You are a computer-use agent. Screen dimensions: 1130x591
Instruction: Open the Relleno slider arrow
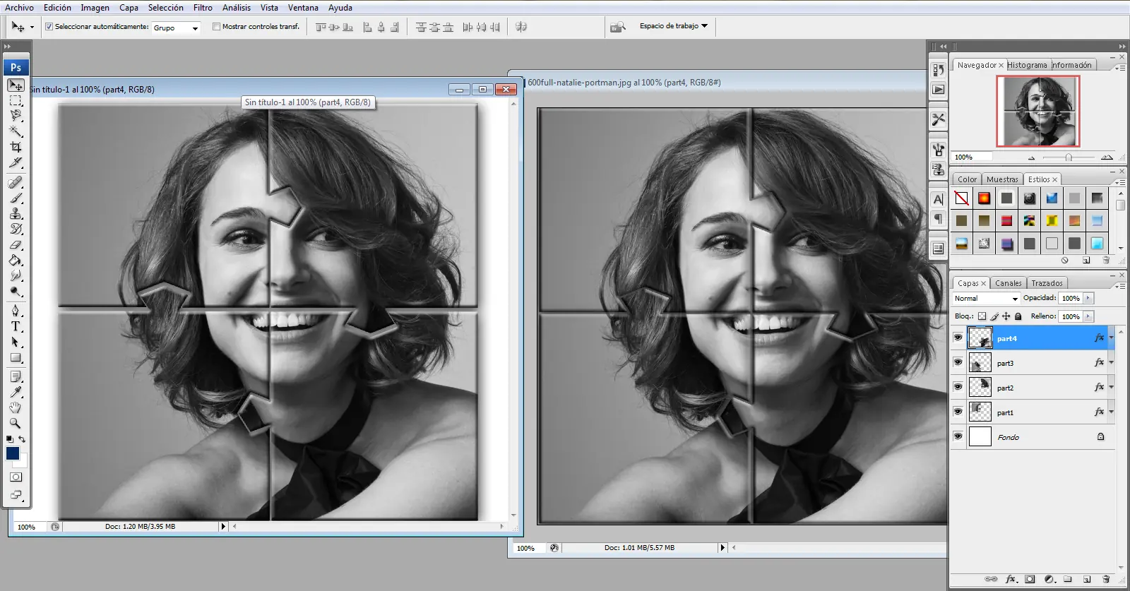pyautogui.click(x=1088, y=316)
